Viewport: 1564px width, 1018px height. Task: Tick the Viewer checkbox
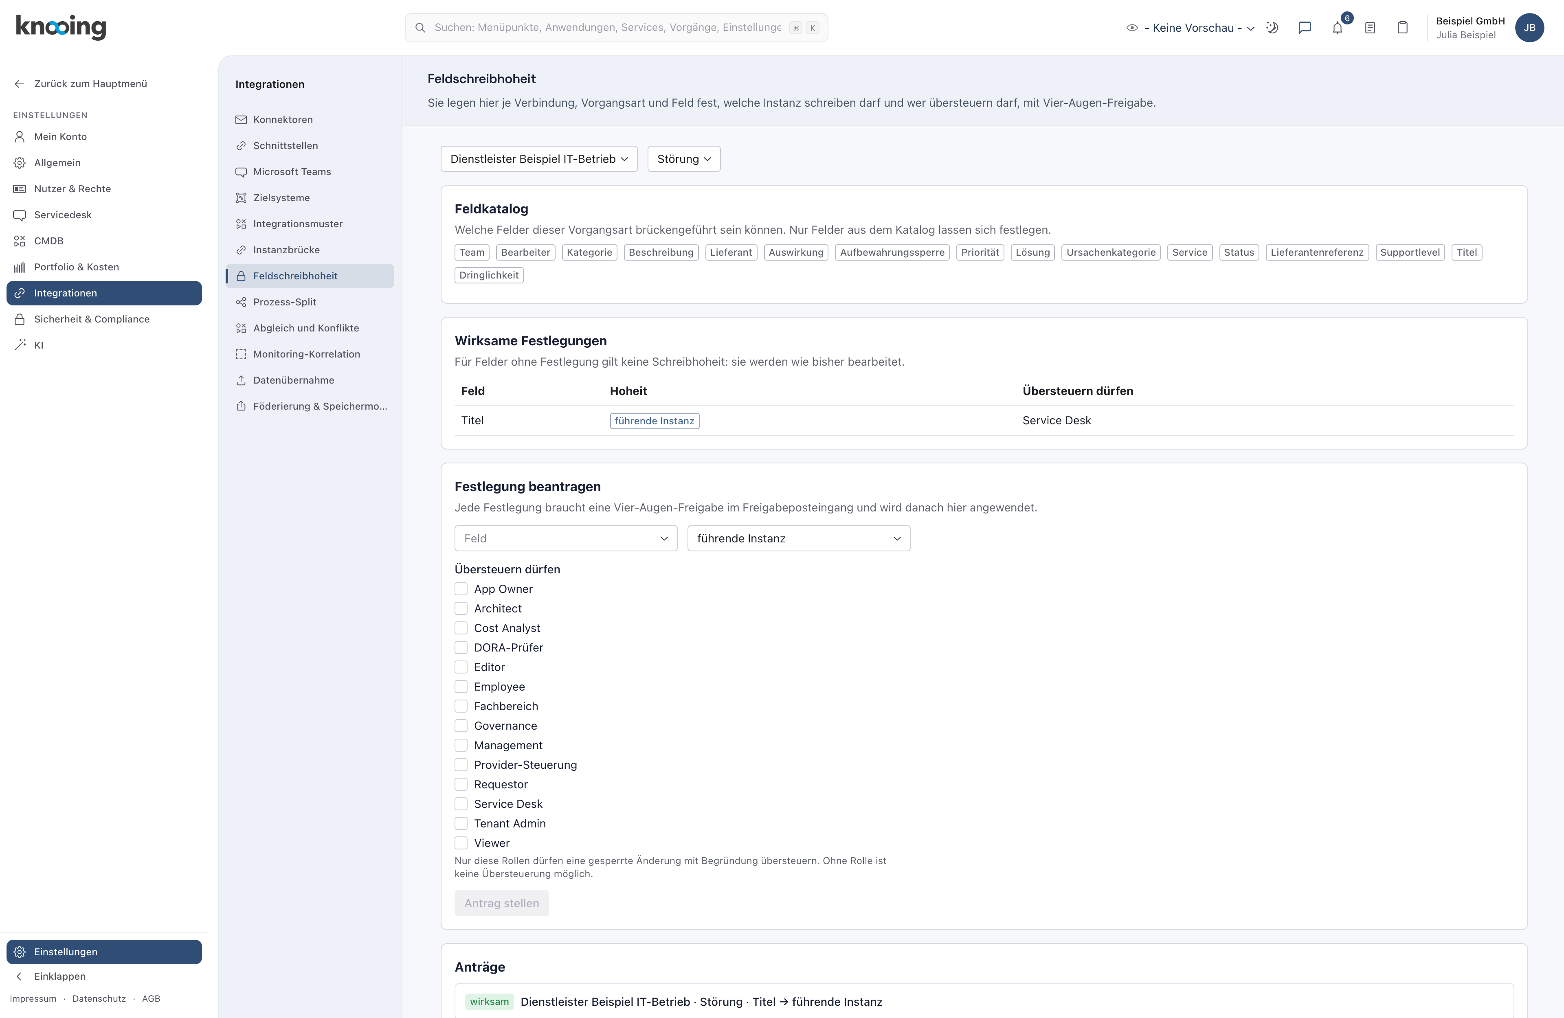click(x=461, y=843)
